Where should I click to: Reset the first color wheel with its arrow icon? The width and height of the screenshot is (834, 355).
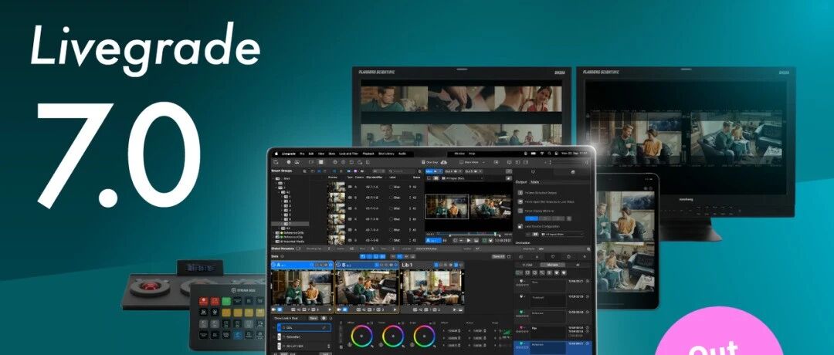372,347
